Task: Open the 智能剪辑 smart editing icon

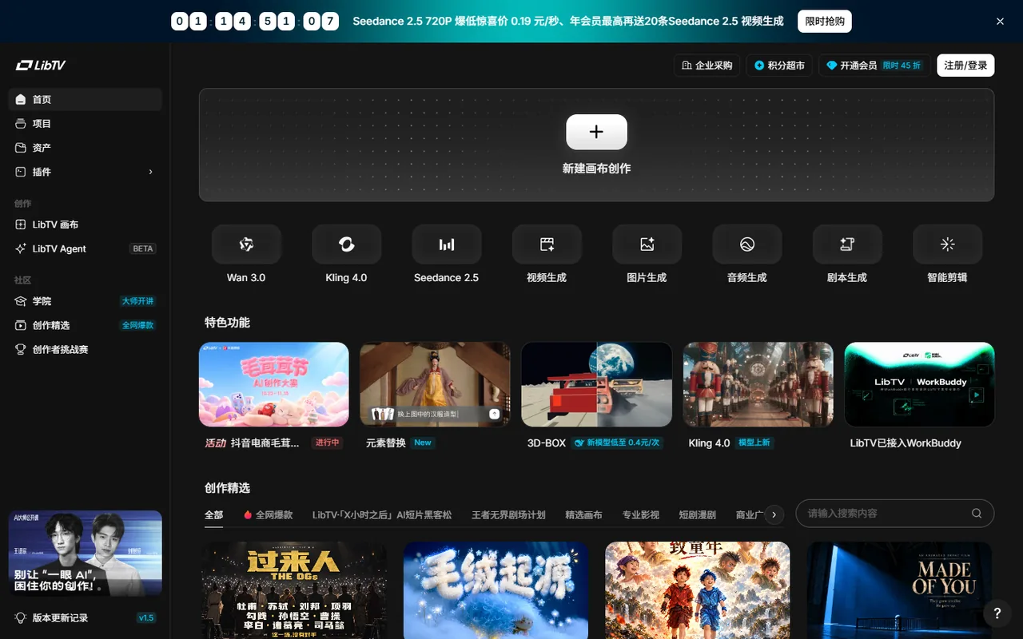Action: (947, 244)
